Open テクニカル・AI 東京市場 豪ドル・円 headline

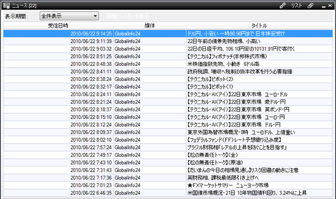click(x=236, y=102)
